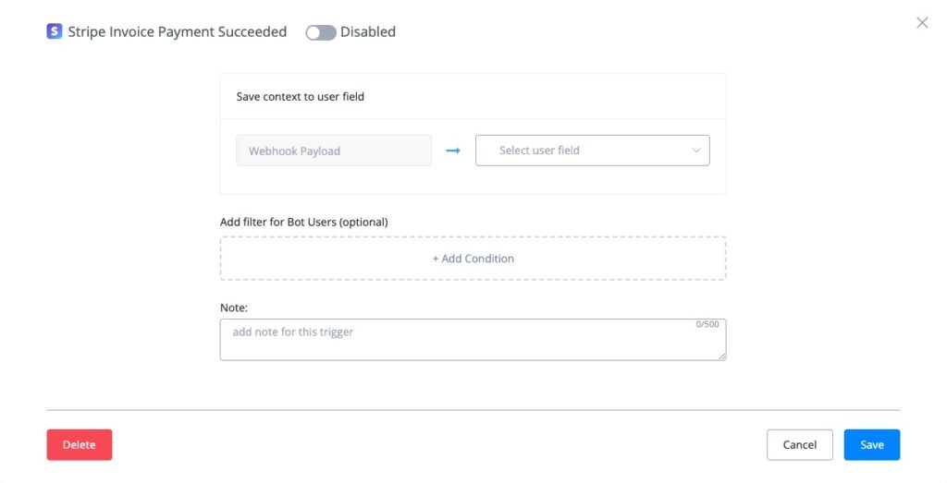Viewport: 947px width, 483px height.
Task: Click the "Note:" label
Action: tap(234, 308)
